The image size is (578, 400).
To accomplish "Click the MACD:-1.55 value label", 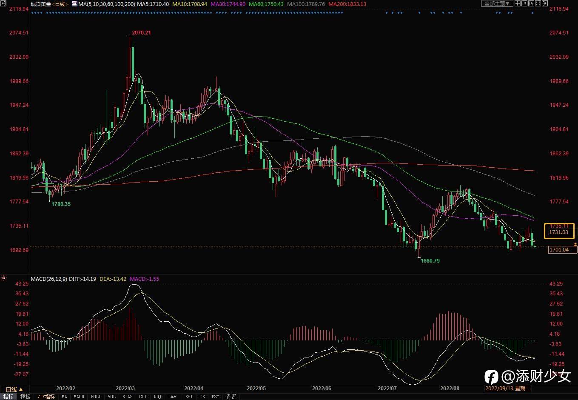I will click(145, 279).
